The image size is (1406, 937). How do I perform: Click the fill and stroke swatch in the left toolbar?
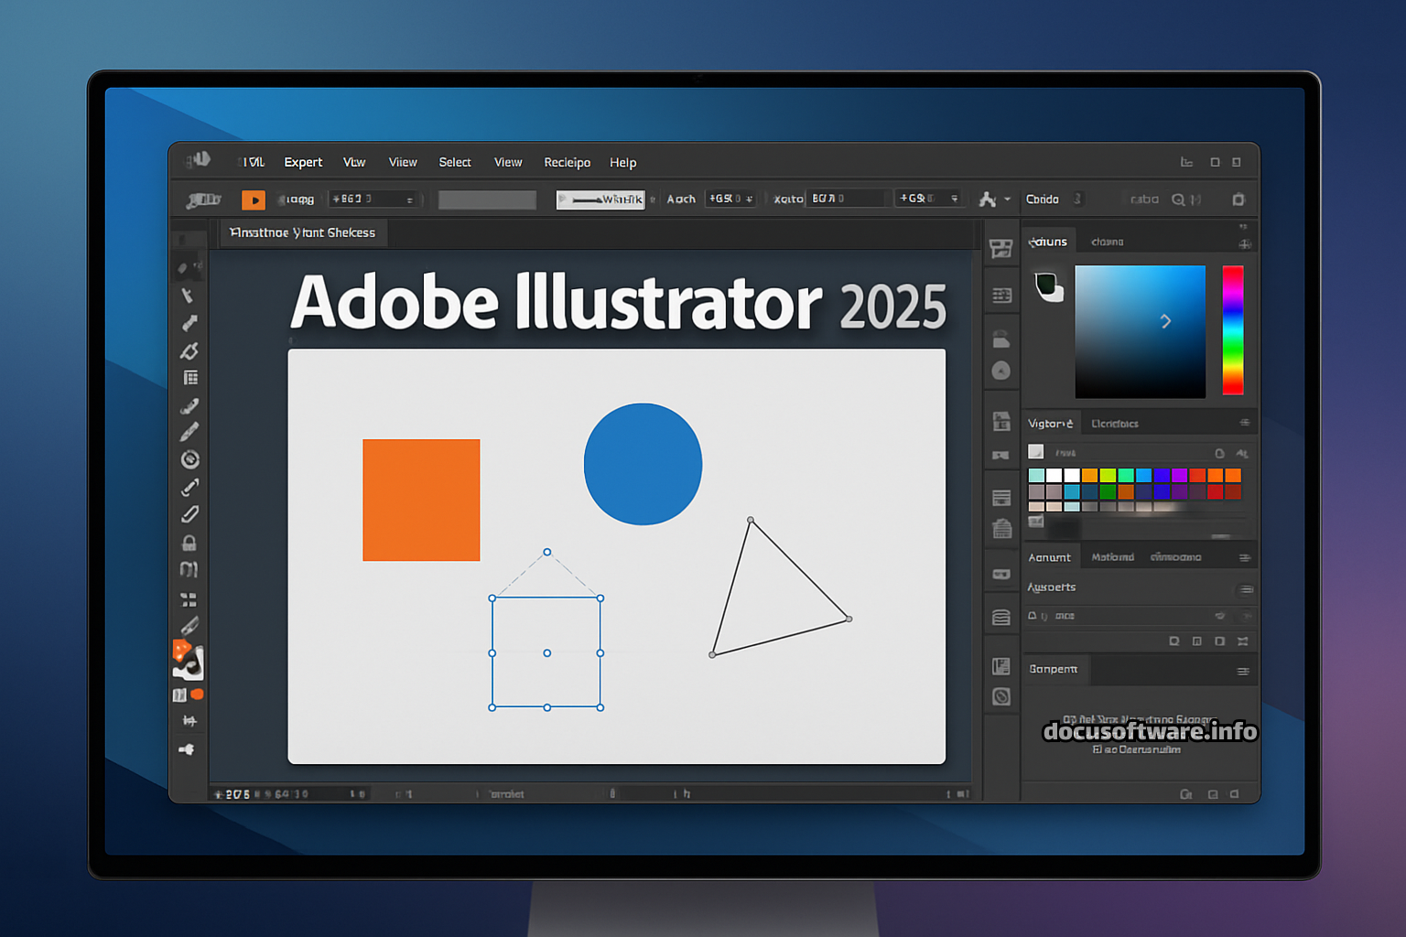[188, 659]
